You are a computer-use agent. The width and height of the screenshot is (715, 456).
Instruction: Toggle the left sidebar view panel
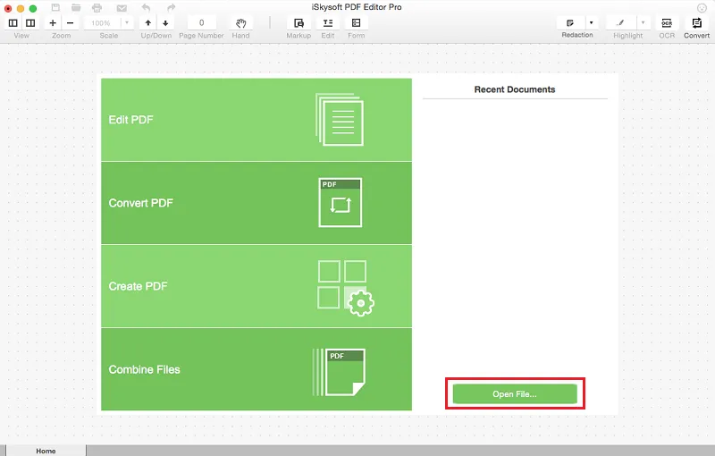[13, 23]
